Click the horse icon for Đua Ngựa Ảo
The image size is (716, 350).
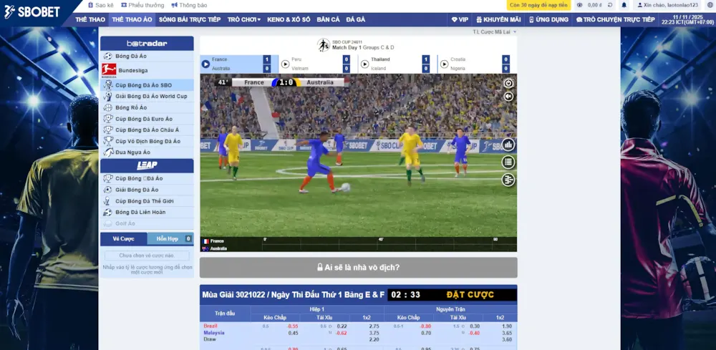point(108,152)
